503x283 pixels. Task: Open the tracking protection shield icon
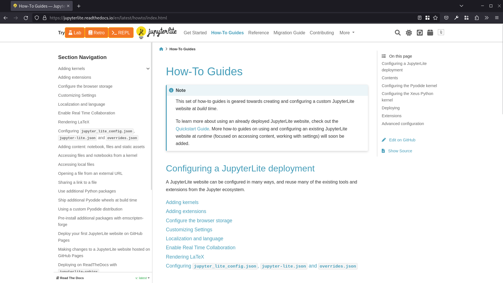click(37, 18)
